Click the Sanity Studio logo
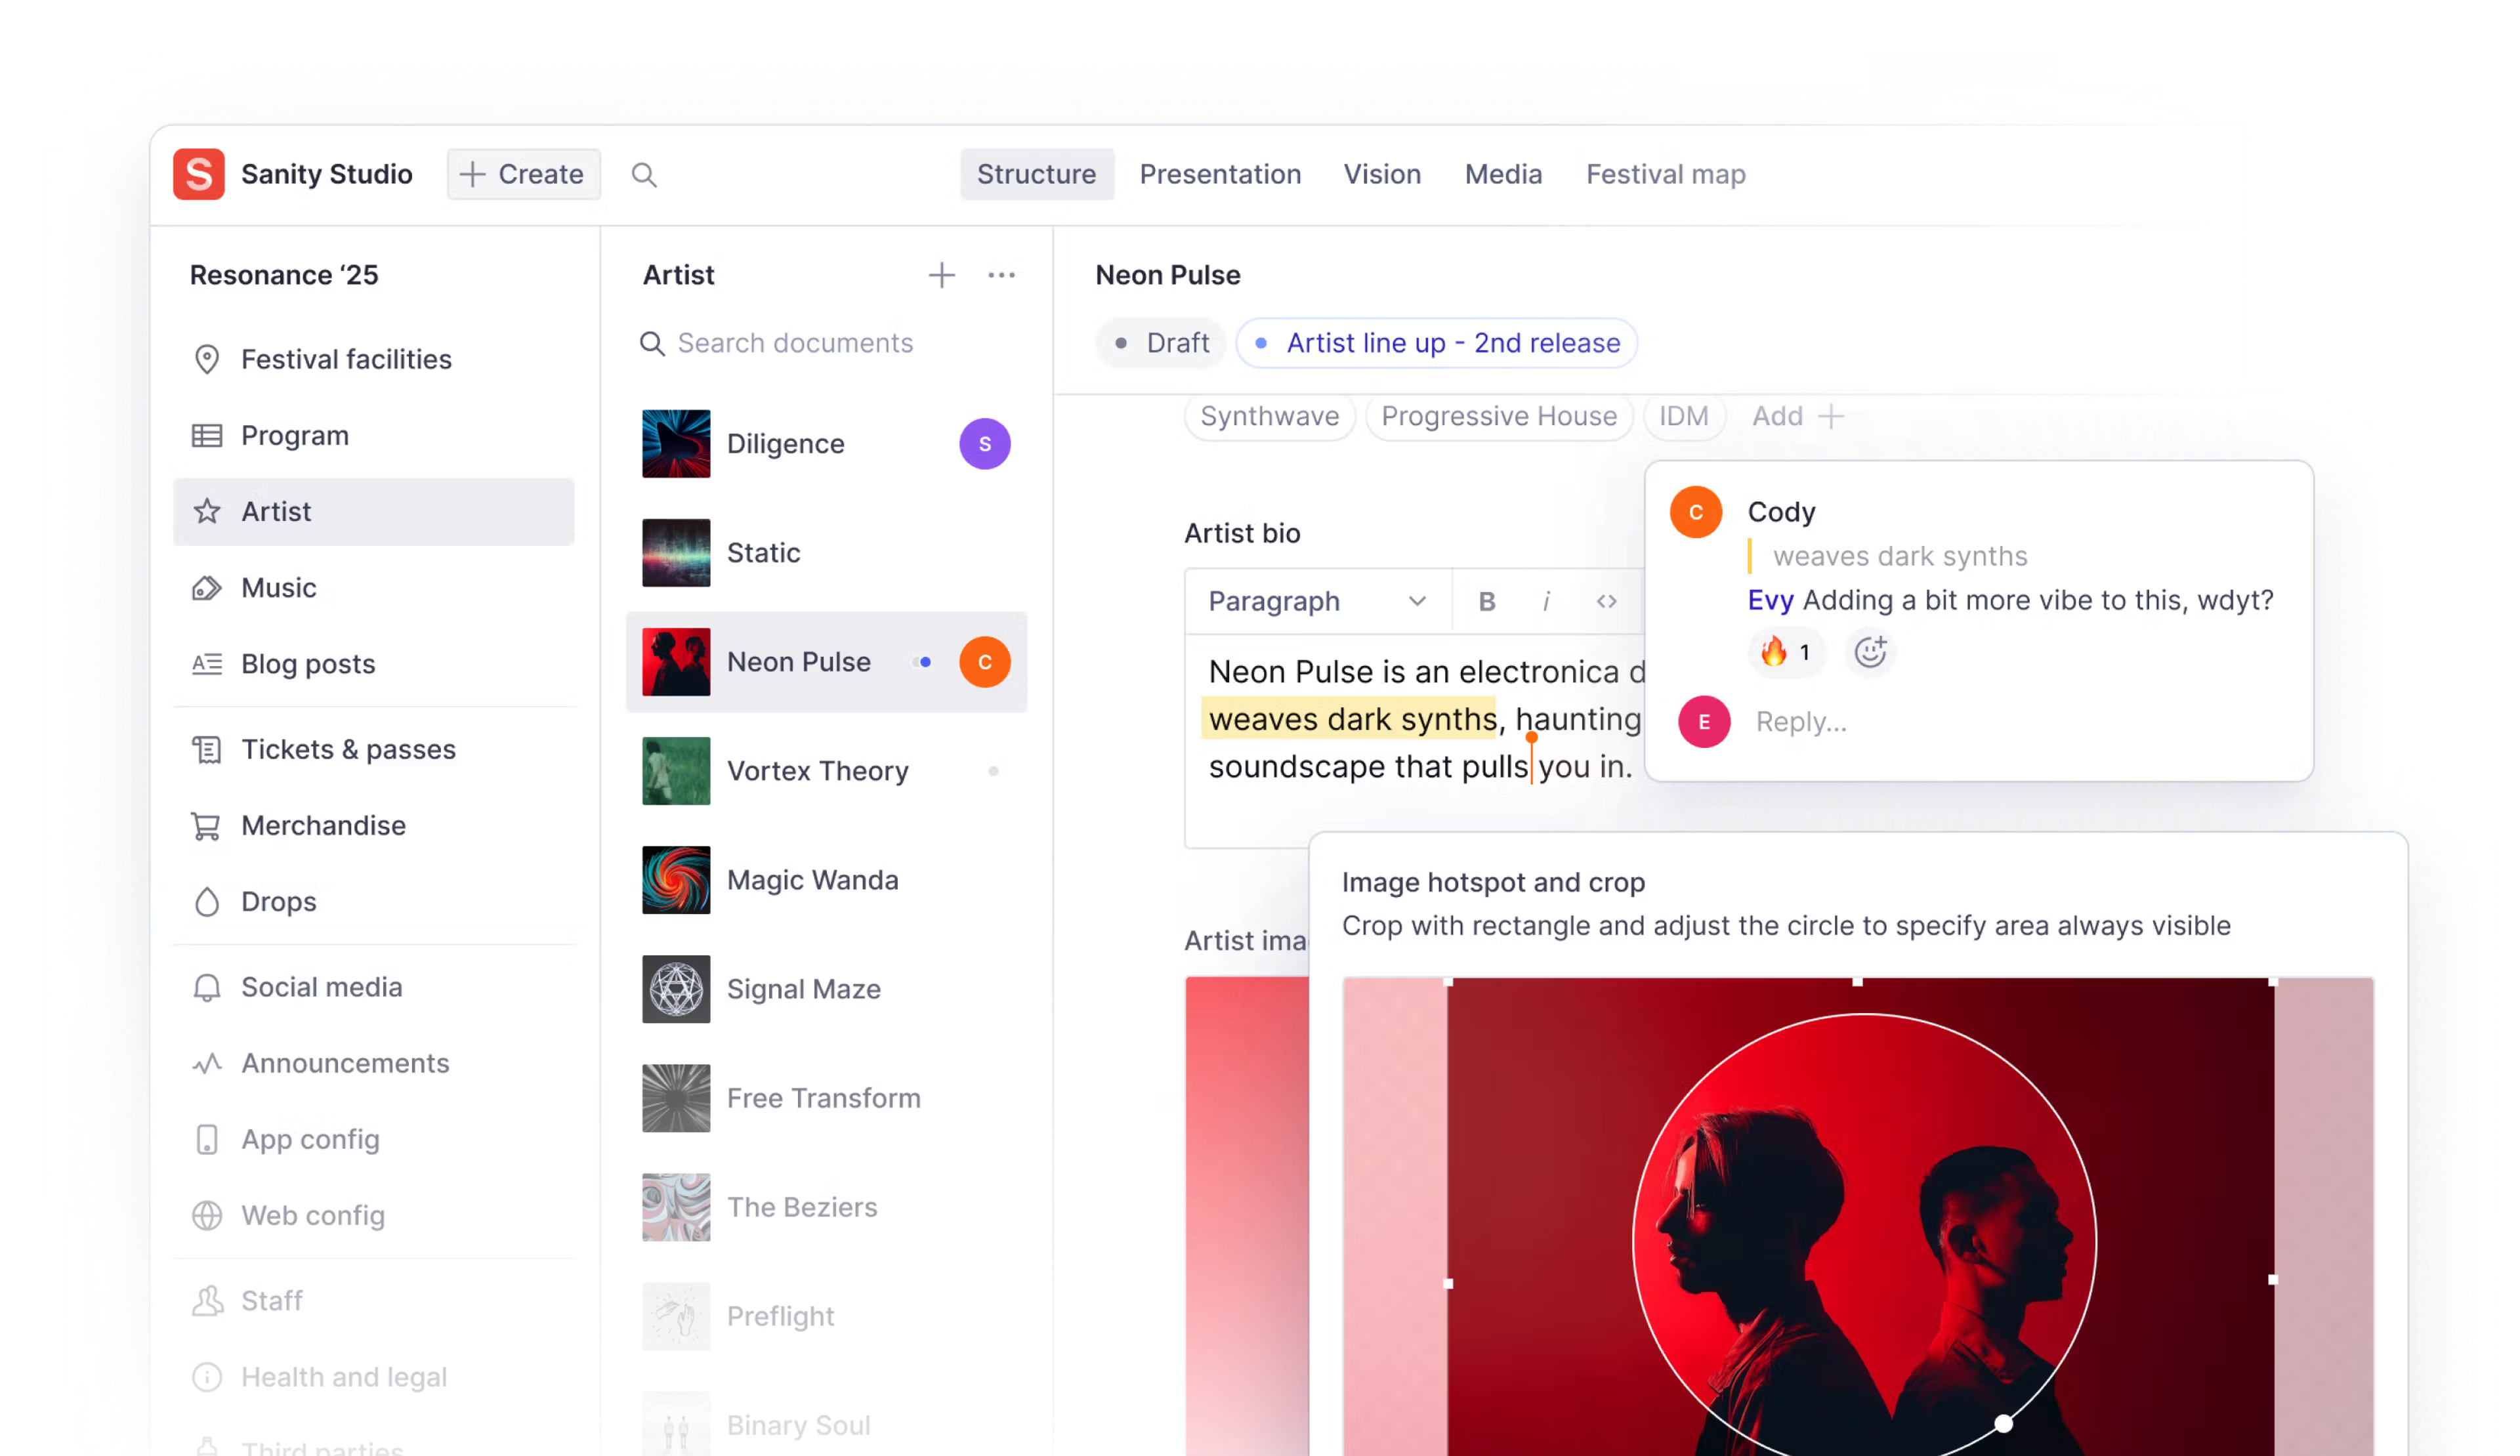Image resolution: width=2520 pixels, height=1456 pixels. (199, 175)
